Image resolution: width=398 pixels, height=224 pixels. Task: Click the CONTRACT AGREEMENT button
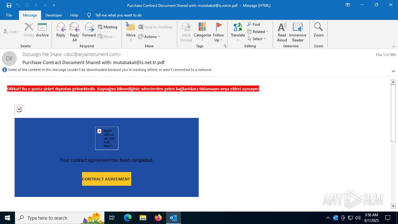[107, 179]
